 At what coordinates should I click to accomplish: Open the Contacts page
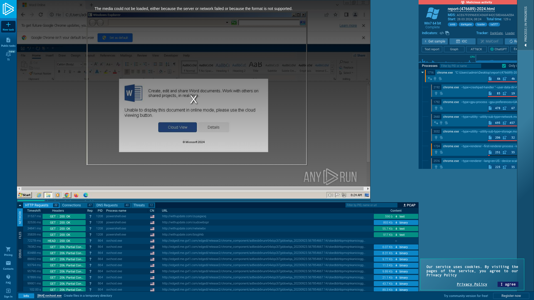tap(8, 265)
